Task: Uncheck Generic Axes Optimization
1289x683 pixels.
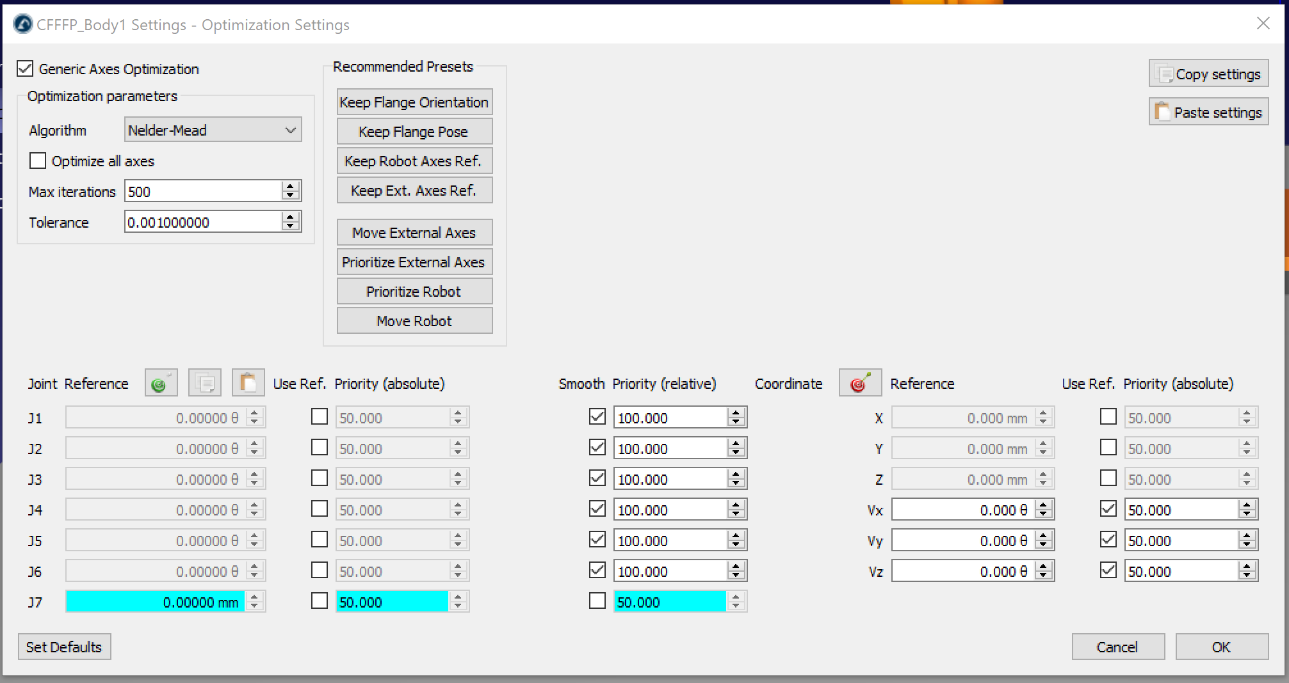Action: [x=26, y=68]
